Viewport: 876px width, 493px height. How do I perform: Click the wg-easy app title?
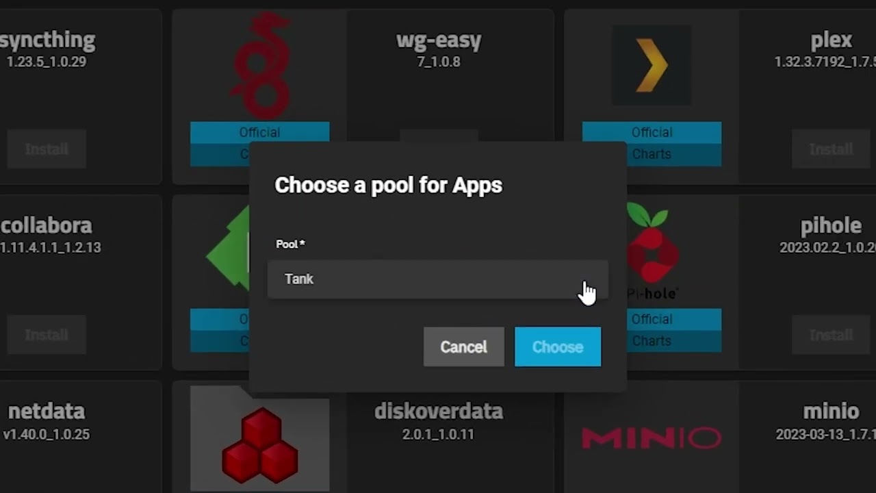[439, 40]
